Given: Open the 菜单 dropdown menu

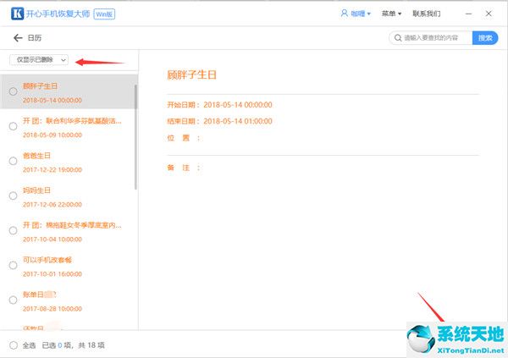Looking at the screenshot, I should [x=391, y=14].
